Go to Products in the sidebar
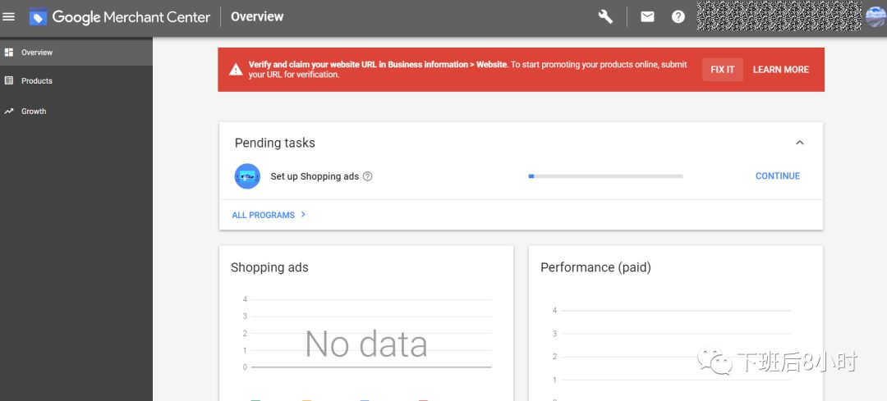This screenshot has width=887, height=401. coord(37,81)
